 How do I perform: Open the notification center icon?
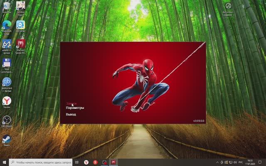[260, 162]
